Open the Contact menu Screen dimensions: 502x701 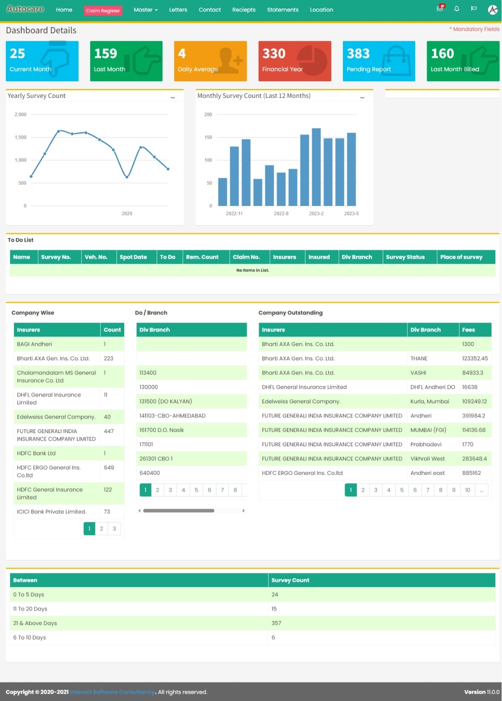(210, 10)
